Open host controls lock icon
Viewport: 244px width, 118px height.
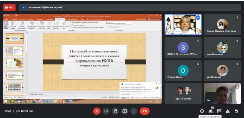pos(236,111)
